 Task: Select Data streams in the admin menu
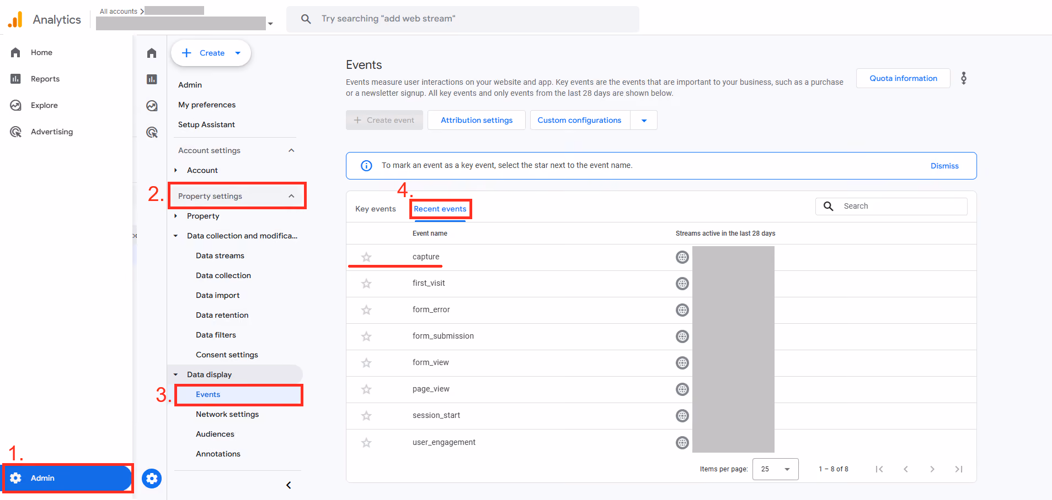click(x=220, y=256)
